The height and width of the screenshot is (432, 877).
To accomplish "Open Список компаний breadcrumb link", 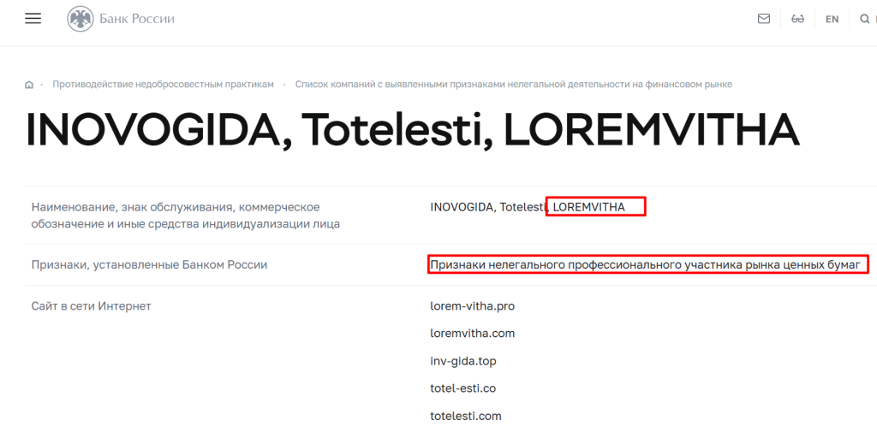I will 514,85.
